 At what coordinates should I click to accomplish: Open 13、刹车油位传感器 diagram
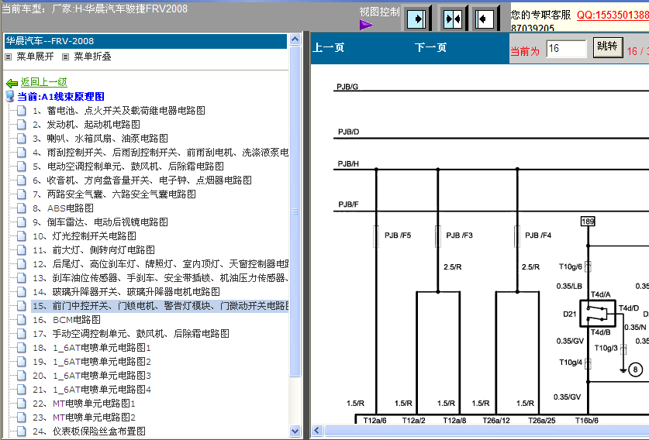pyautogui.click(x=161, y=278)
